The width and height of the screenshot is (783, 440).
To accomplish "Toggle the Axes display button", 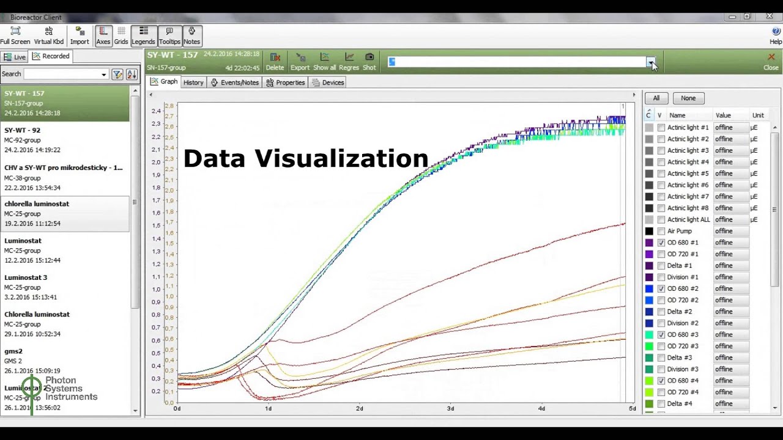I will pyautogui.click(x=103, y=35).
